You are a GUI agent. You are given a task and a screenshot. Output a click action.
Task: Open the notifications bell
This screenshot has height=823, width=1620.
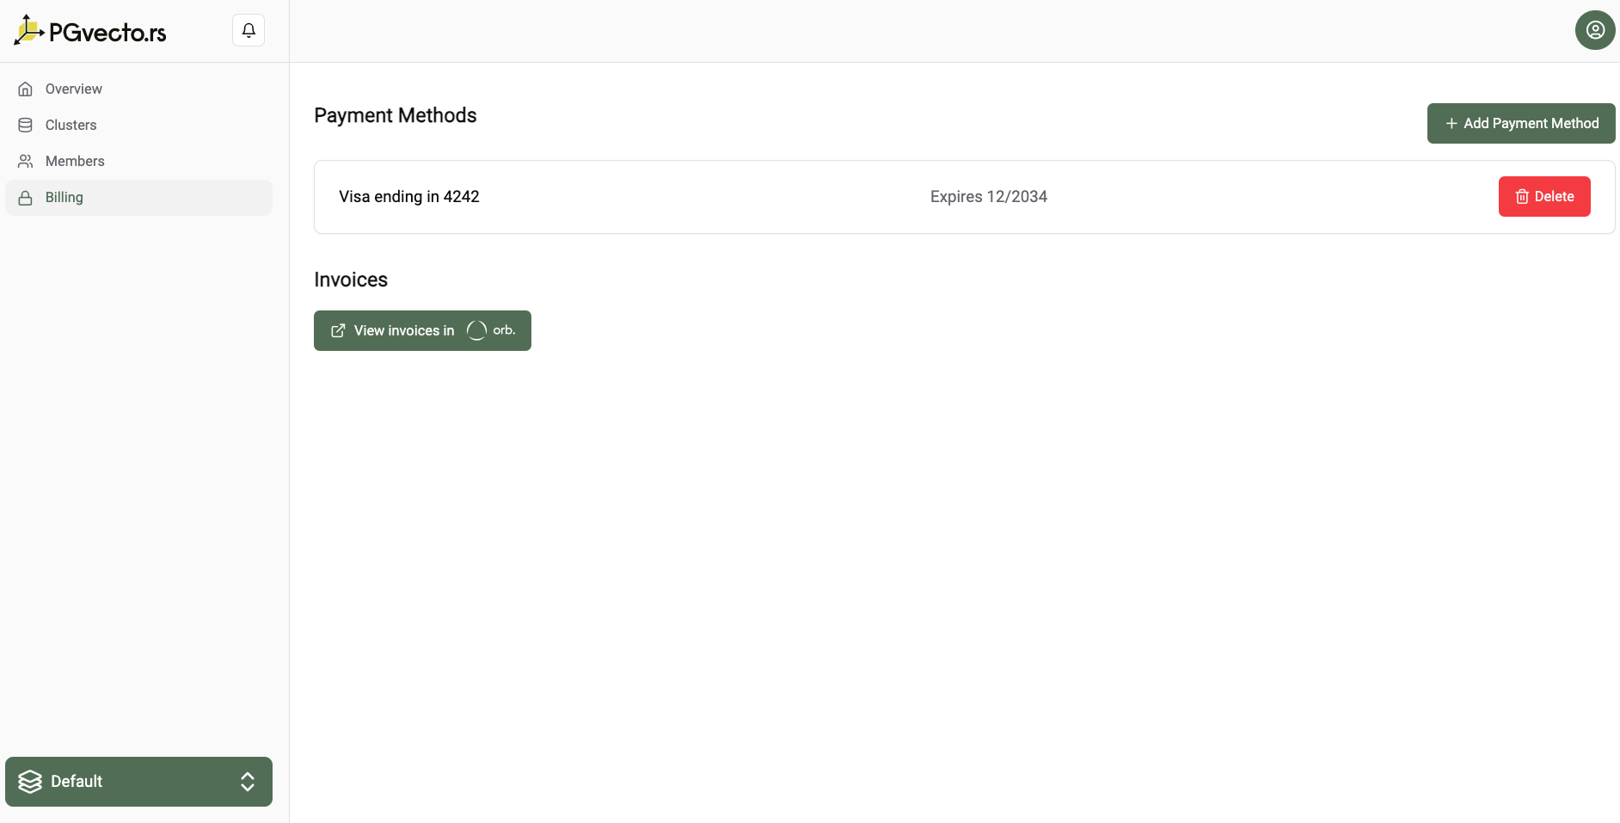(x=249, y=31)
